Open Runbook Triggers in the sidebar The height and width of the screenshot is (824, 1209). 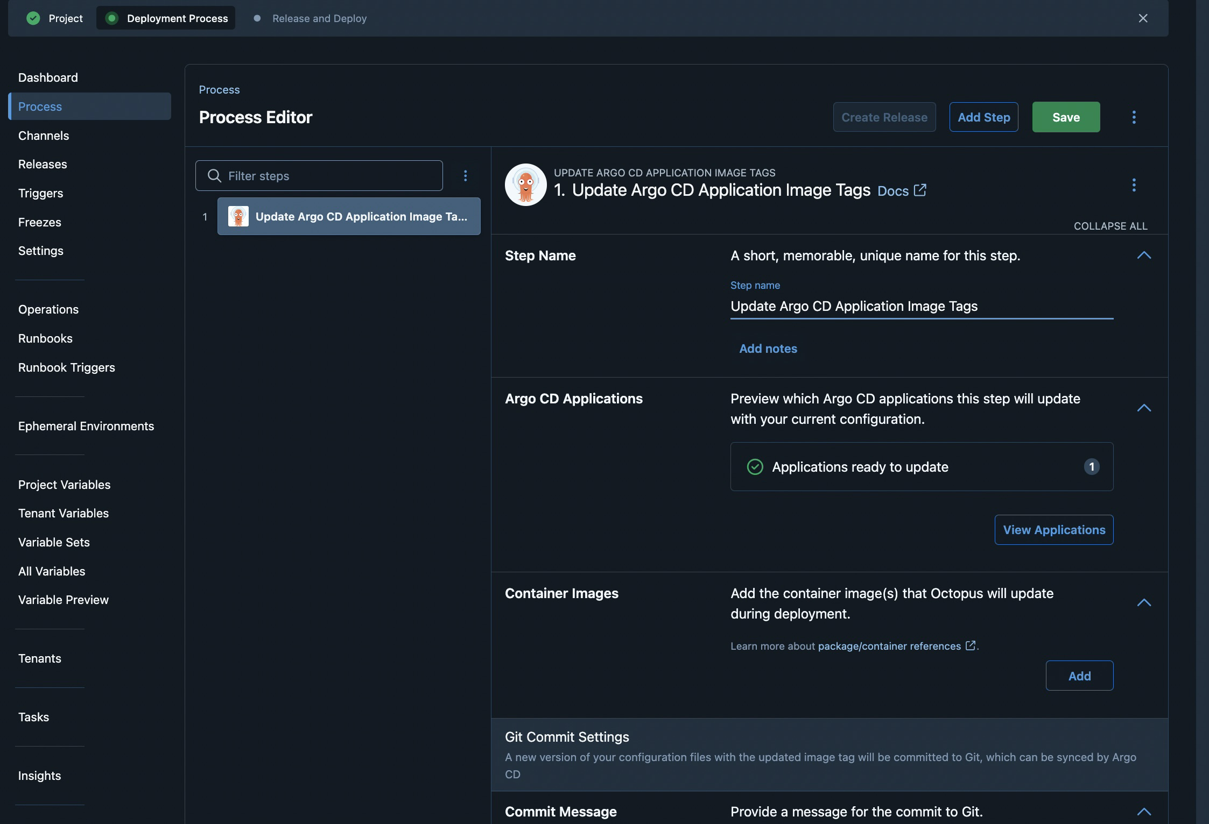[67, 367]
